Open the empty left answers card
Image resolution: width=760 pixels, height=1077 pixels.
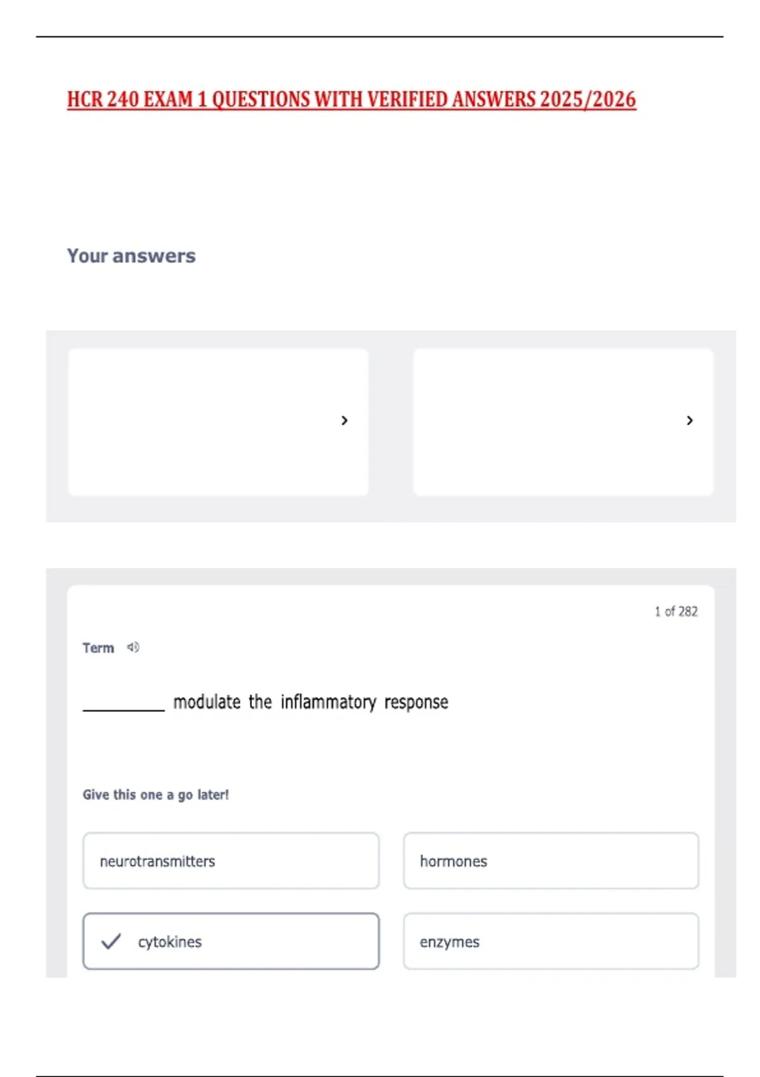(218, 422)
